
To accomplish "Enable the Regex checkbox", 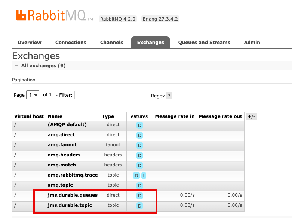I will click(146, 95).
